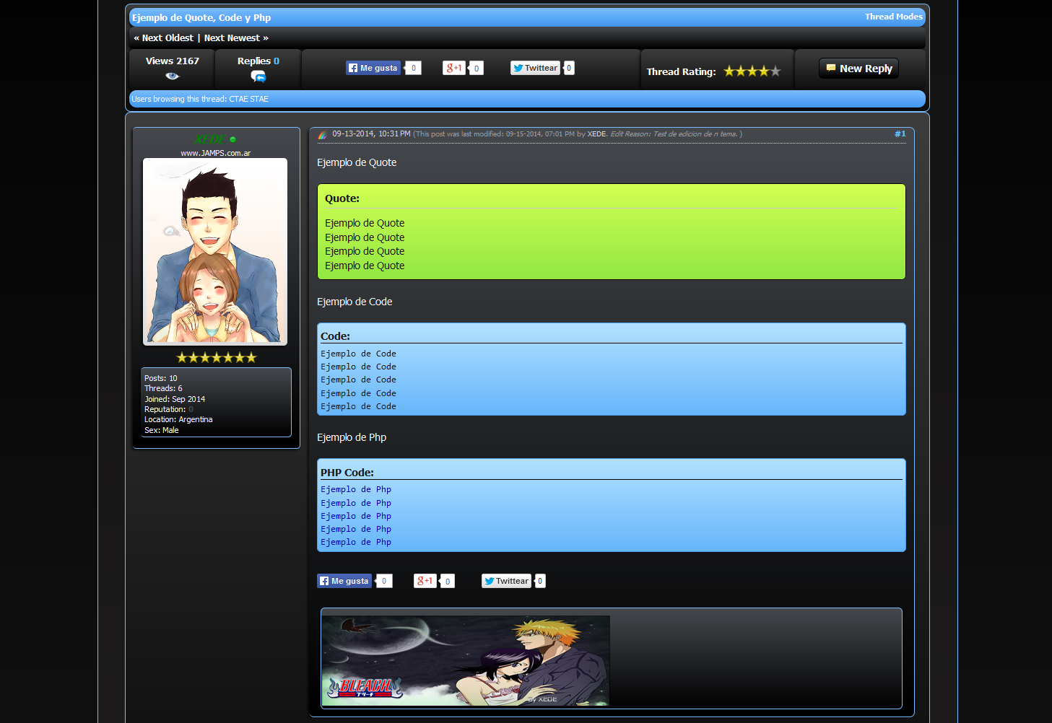
Task: Rate thread with the fifth star
Action: (775, 71)
